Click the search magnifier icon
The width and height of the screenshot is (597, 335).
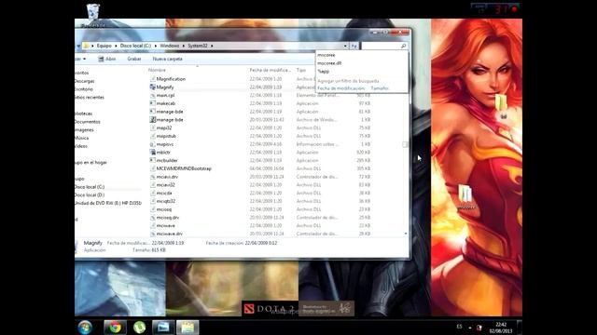pyautogui.click(x=403, y=46)
